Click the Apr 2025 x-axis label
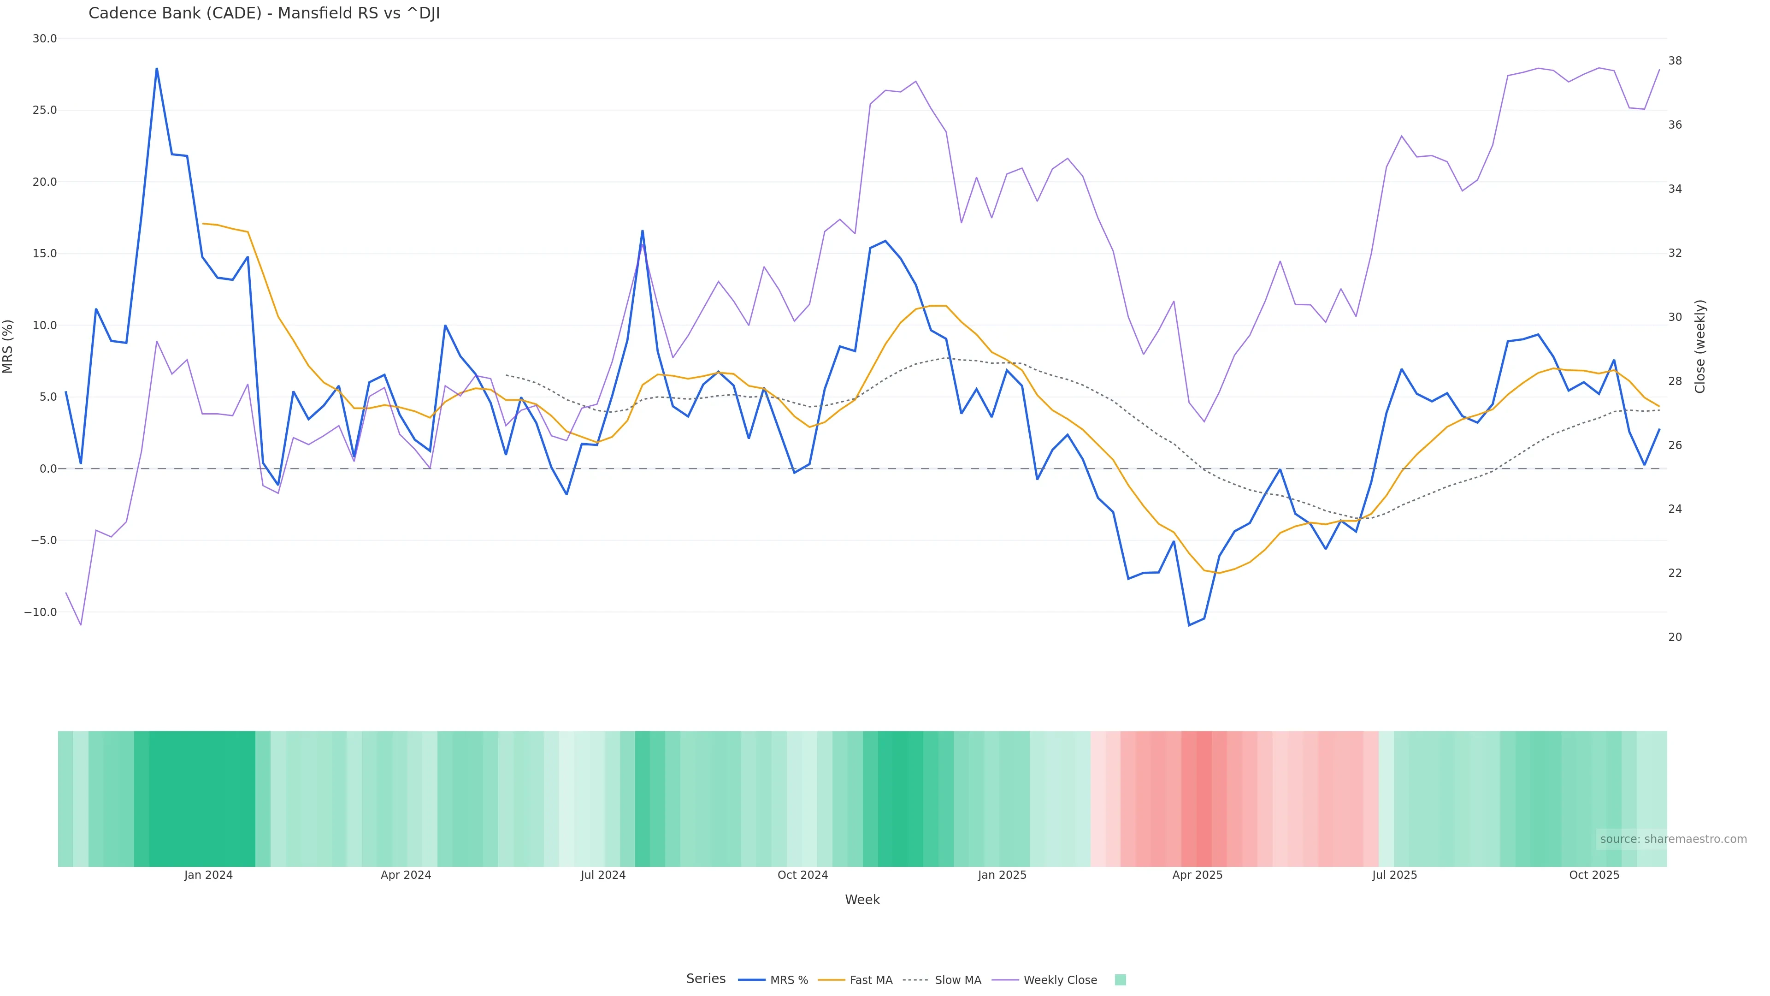This screenshot has width=1770, height=996. [1197, 875]
